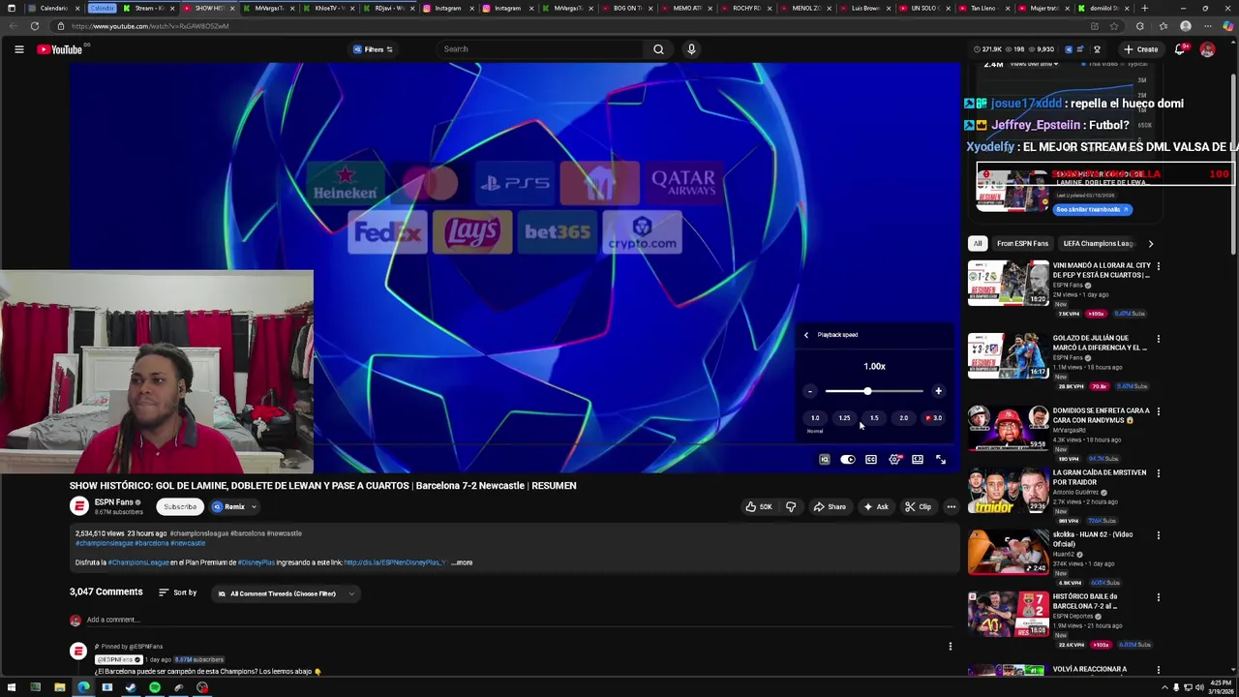Start voice search with the microphone
The image size is (1239, 697).
[691, 49]
